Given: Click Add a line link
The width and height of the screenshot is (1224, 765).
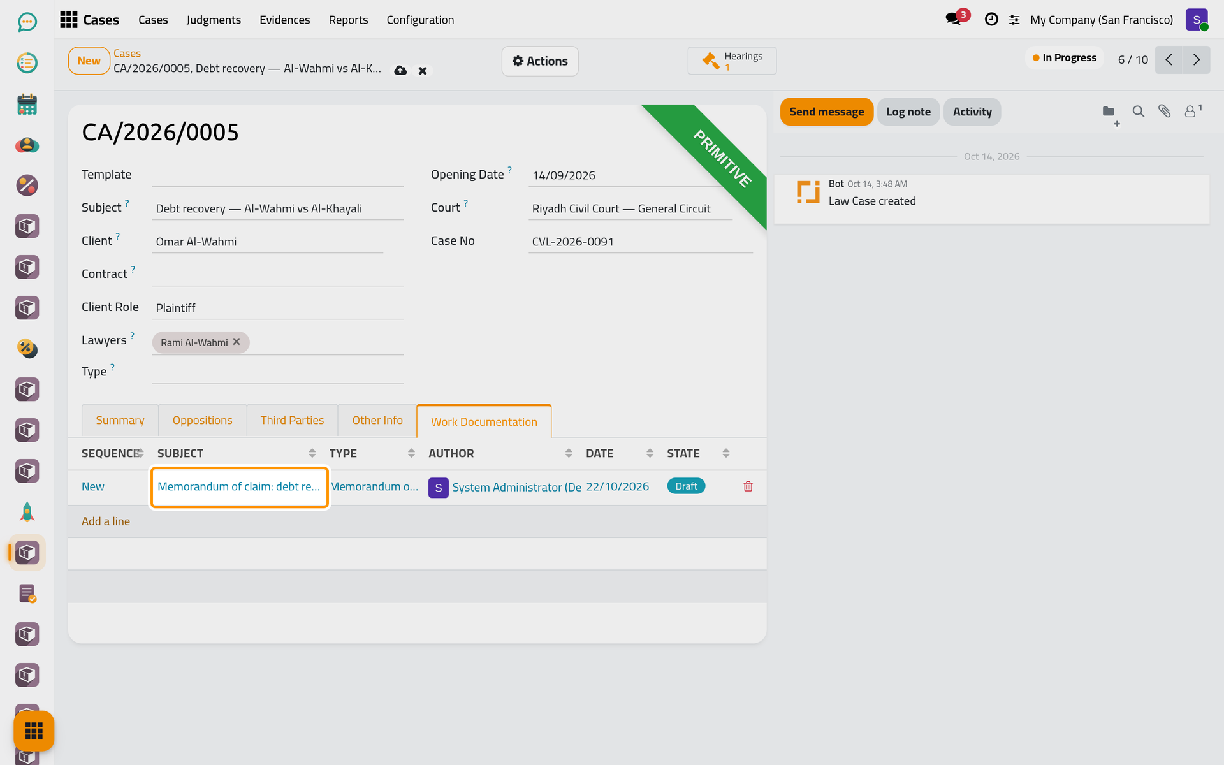Looking at the screenshot, I should pyautogui.click(x=106, y=521).
